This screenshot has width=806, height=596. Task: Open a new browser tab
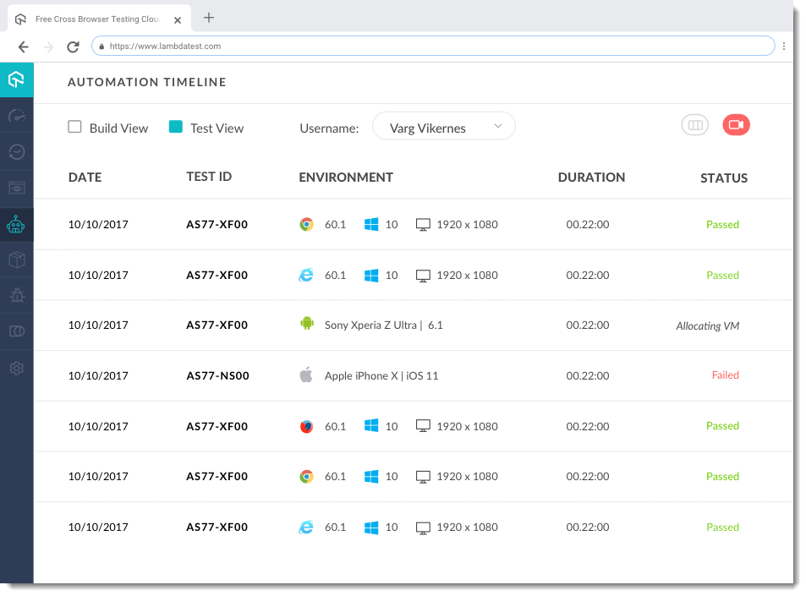[209, 18]
